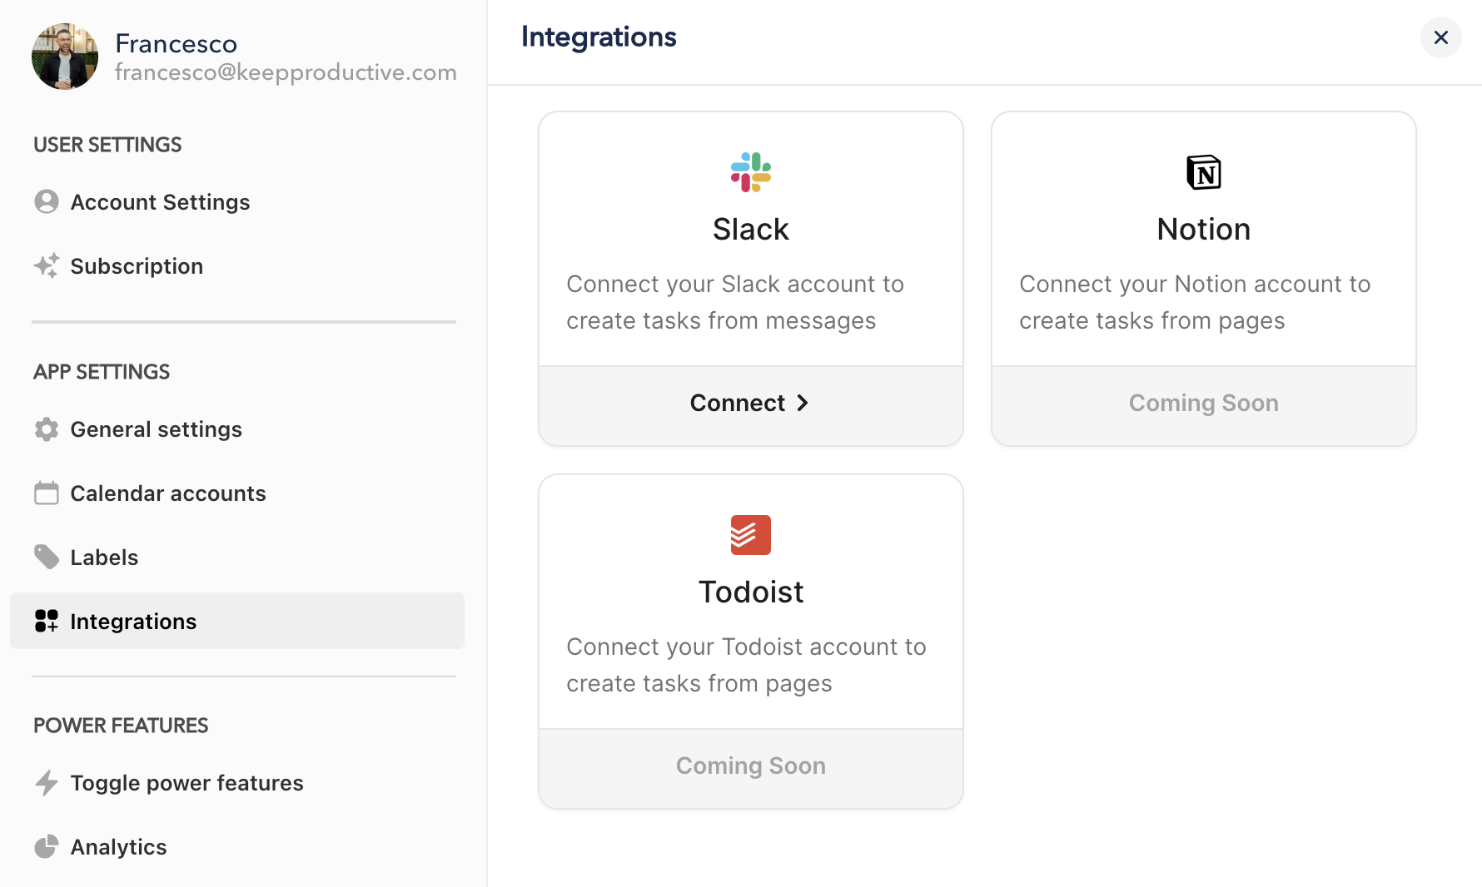This screenshot has width=1482, height=887.
Task: Click Notion's Coming Soon button
Action: (1203, 404)
